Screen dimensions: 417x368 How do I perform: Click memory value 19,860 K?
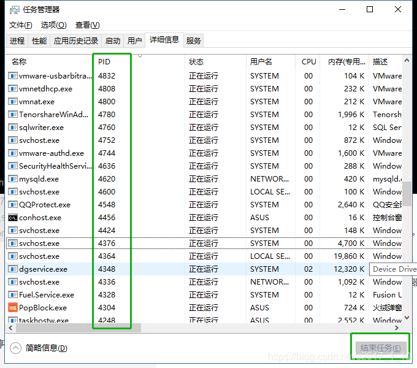(x=349, y=256)
